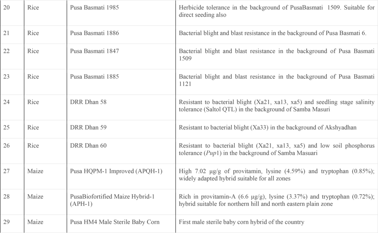Click the 'Maize' crop cell in row 27

pyautogui.click(x=35, y=171)
